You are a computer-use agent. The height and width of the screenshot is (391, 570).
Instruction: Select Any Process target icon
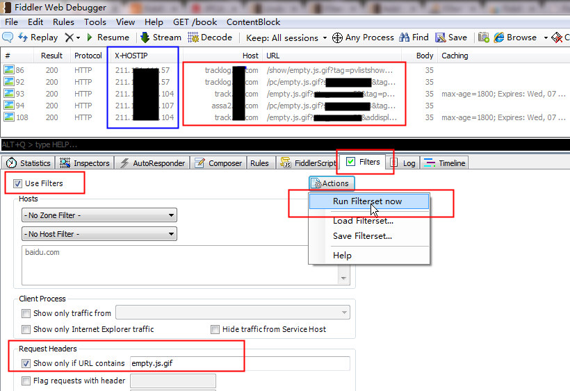[x=337, y=38]
